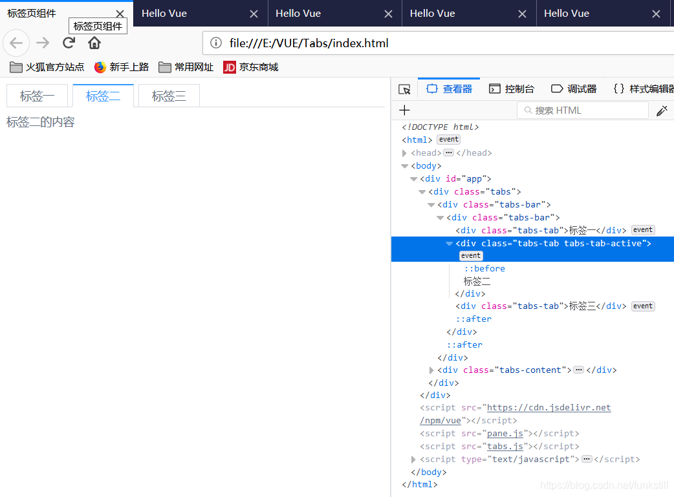The width and height of the screenshot is (674, 497).
Task: Close the second Hello Vue tab
Action: click(388, 14)
